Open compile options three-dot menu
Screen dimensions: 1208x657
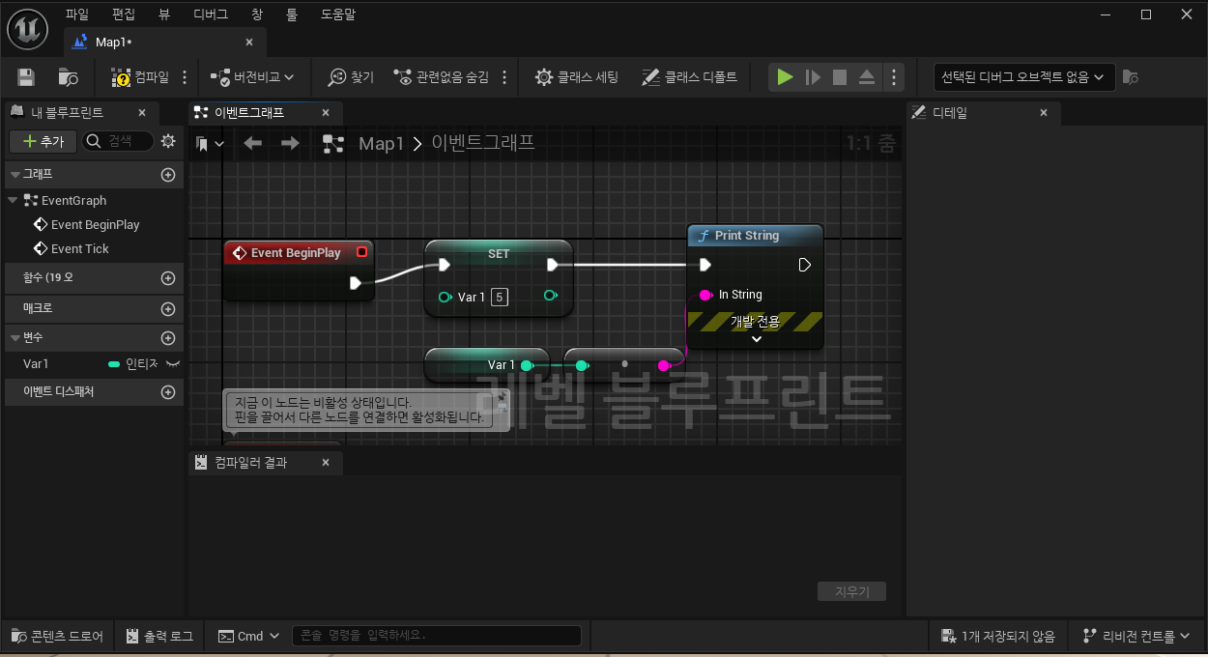(185, 77)
